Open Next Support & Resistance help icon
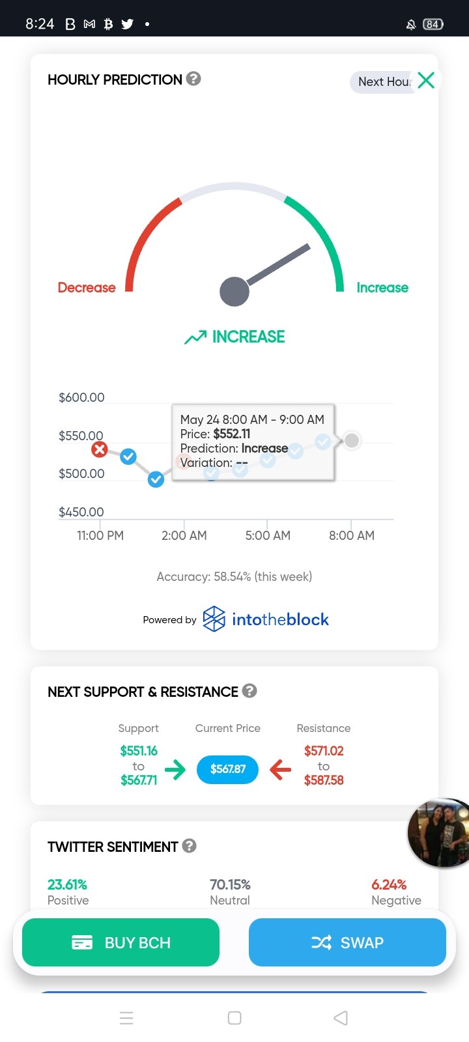The height and width of the screenshot is (1042, 469). (249, 690)
